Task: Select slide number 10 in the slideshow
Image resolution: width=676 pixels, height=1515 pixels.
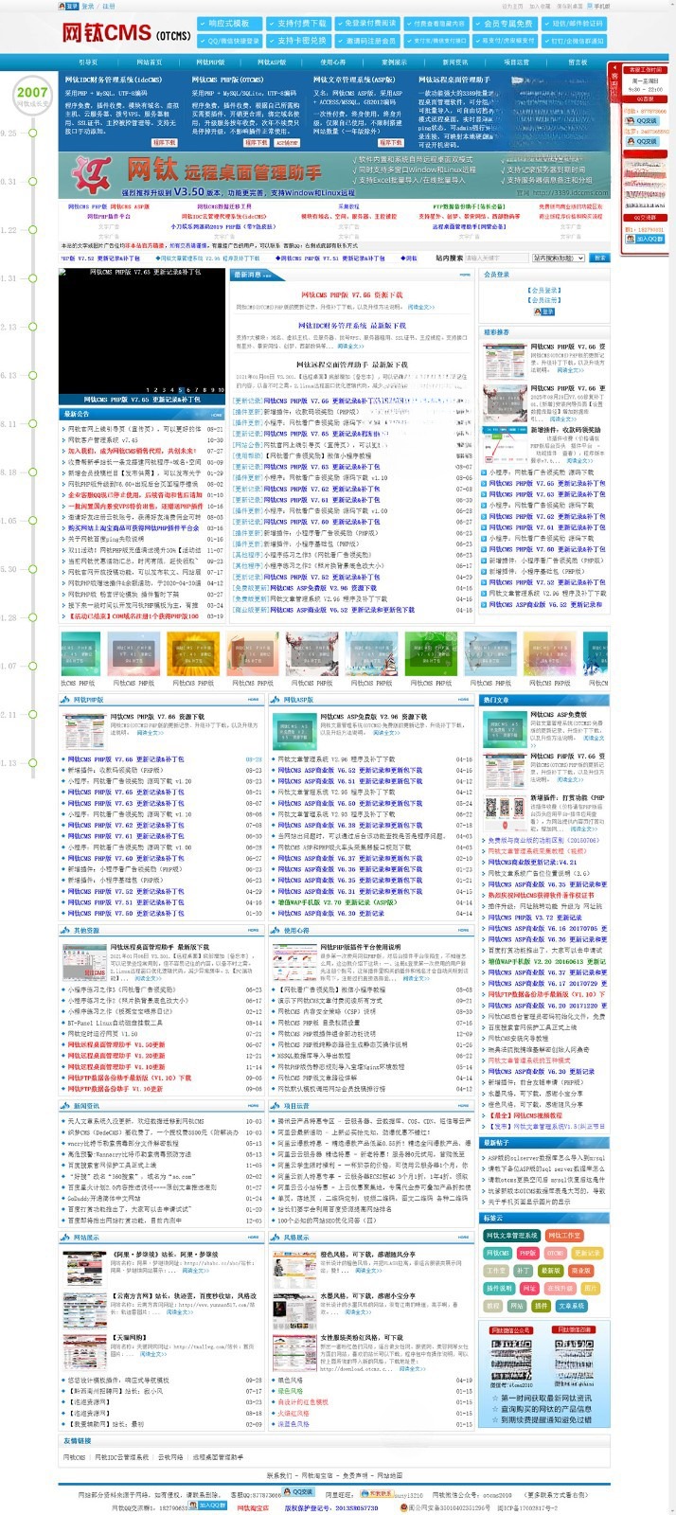Action: 220,389
